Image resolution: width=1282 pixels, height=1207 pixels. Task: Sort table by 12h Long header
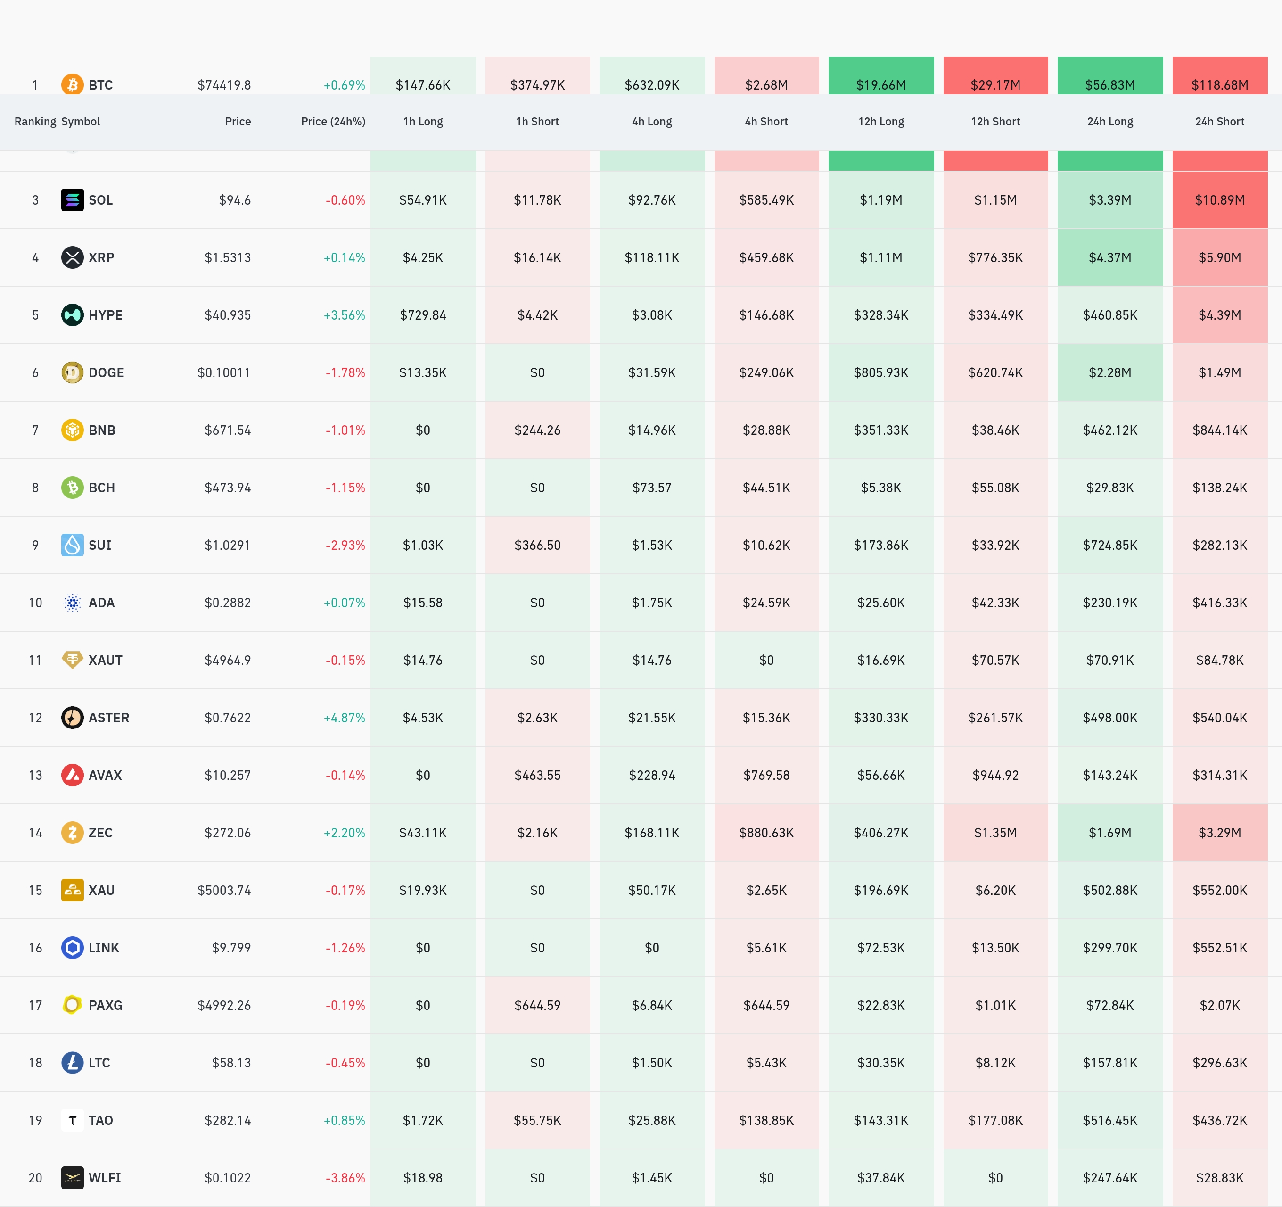click(x=881, y=121)
